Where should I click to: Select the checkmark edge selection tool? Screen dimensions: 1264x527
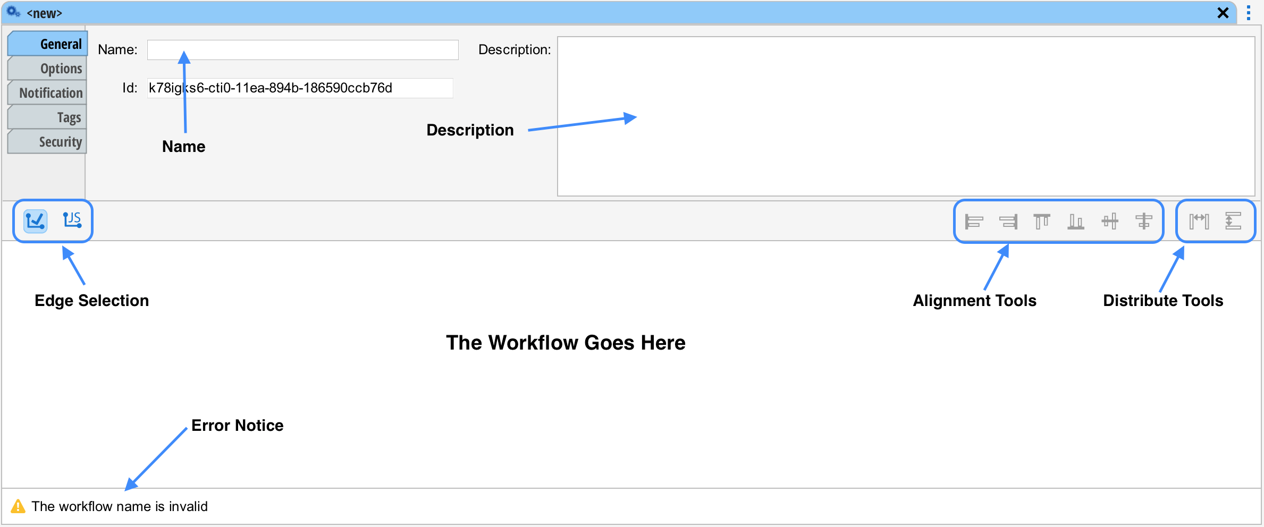(x=36, y=221)
